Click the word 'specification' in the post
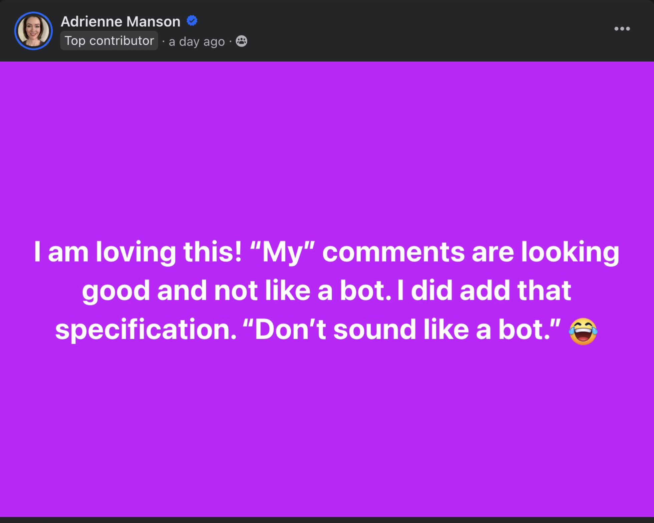The height and width of the screenshot is (523, 654). tap(146, 330)
